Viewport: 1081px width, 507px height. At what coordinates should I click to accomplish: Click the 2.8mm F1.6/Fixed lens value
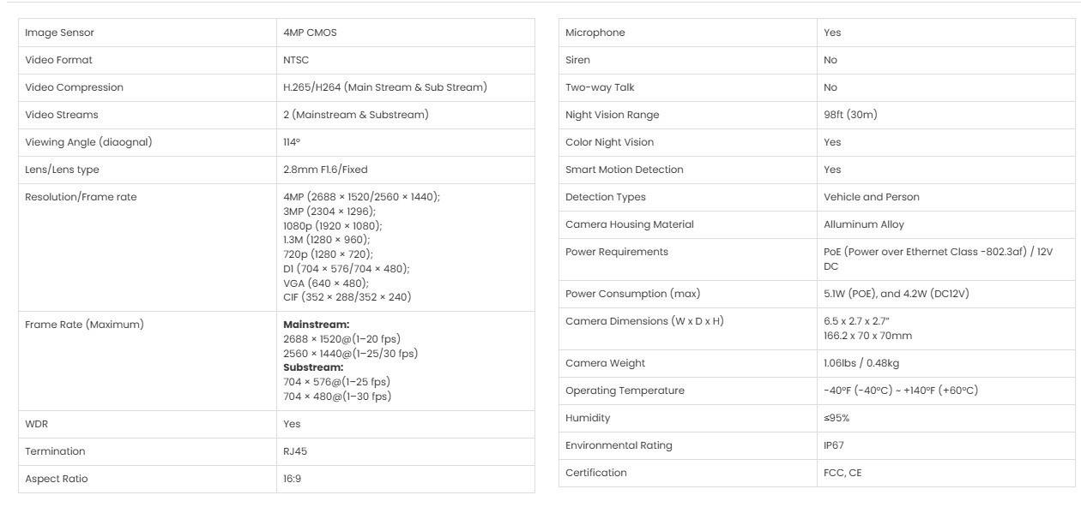pyautogui.click(x=325, y=170)
